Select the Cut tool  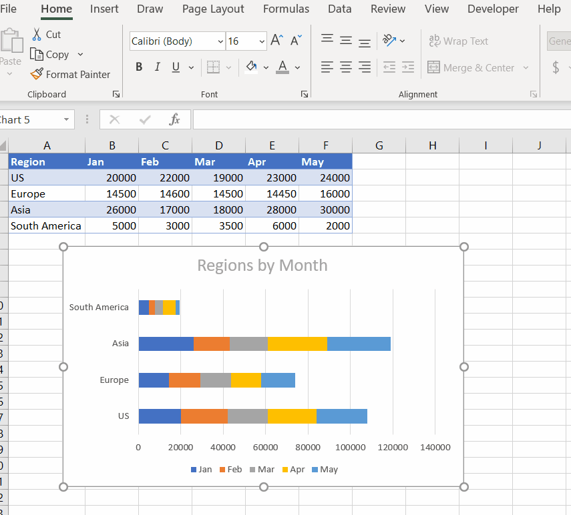click(47, 34)
